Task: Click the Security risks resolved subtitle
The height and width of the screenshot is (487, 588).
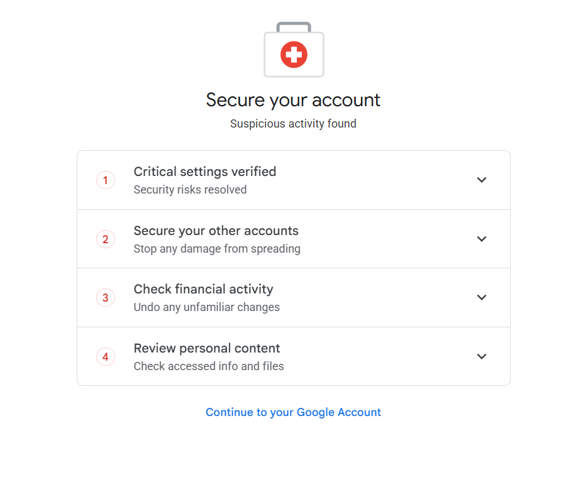Action: coord(190,190)
